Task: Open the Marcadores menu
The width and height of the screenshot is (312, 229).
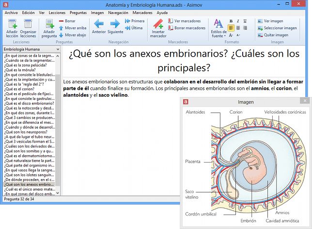Action: click(142, 13)
